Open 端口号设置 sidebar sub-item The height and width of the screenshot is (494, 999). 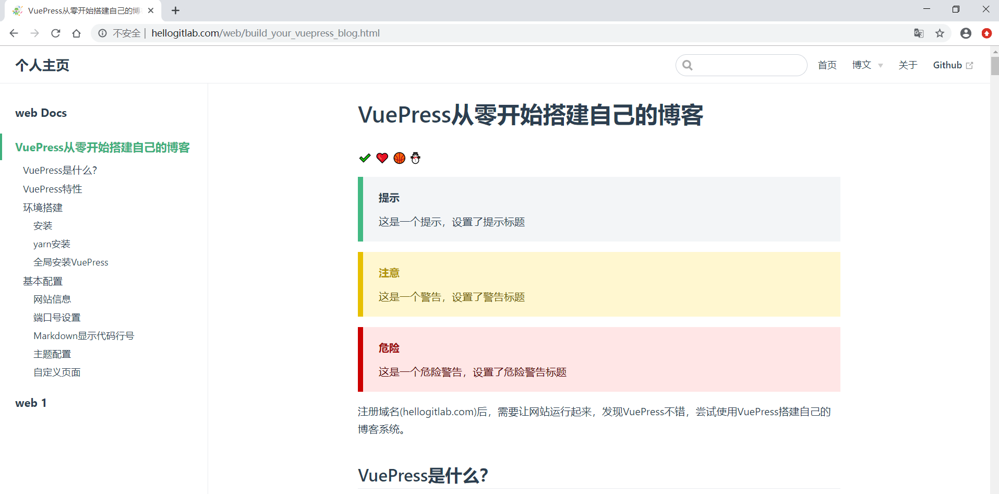click(x=57, y=318)
